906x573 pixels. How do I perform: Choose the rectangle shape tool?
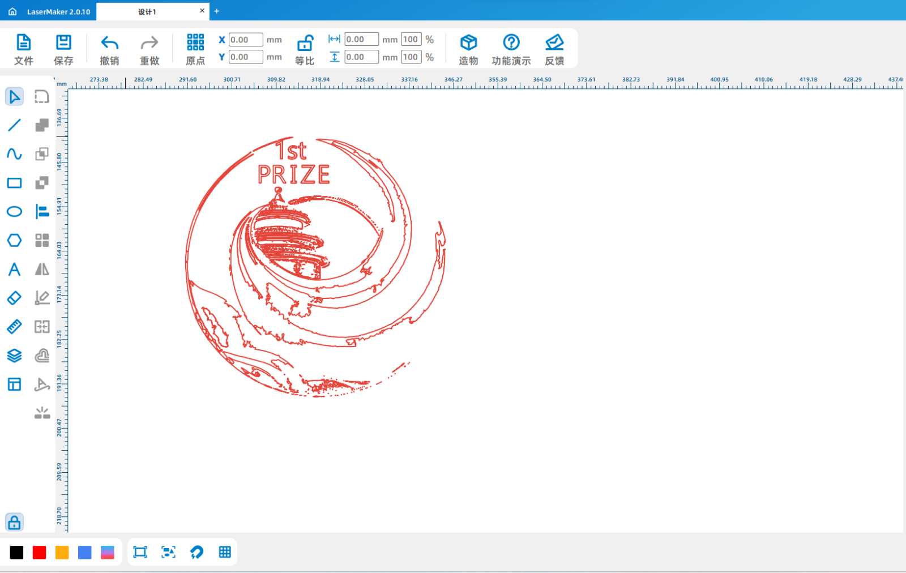pyautogui.click(x=14, y=183)
